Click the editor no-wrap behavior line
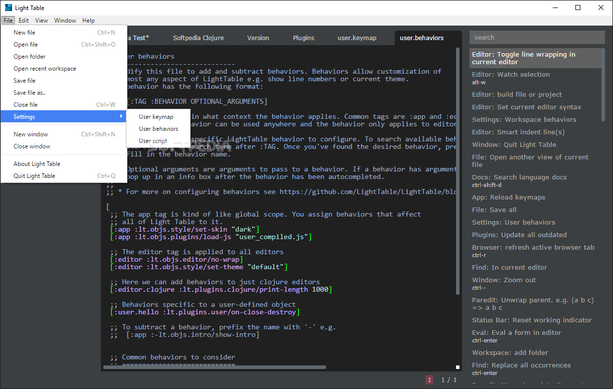This screenshot has height=389, width=613. tap(177, 259)
